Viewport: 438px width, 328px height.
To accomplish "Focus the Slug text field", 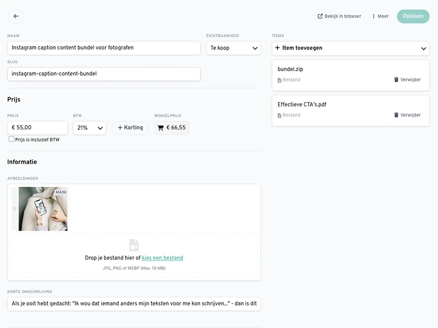I will click(x=104, y=74).
